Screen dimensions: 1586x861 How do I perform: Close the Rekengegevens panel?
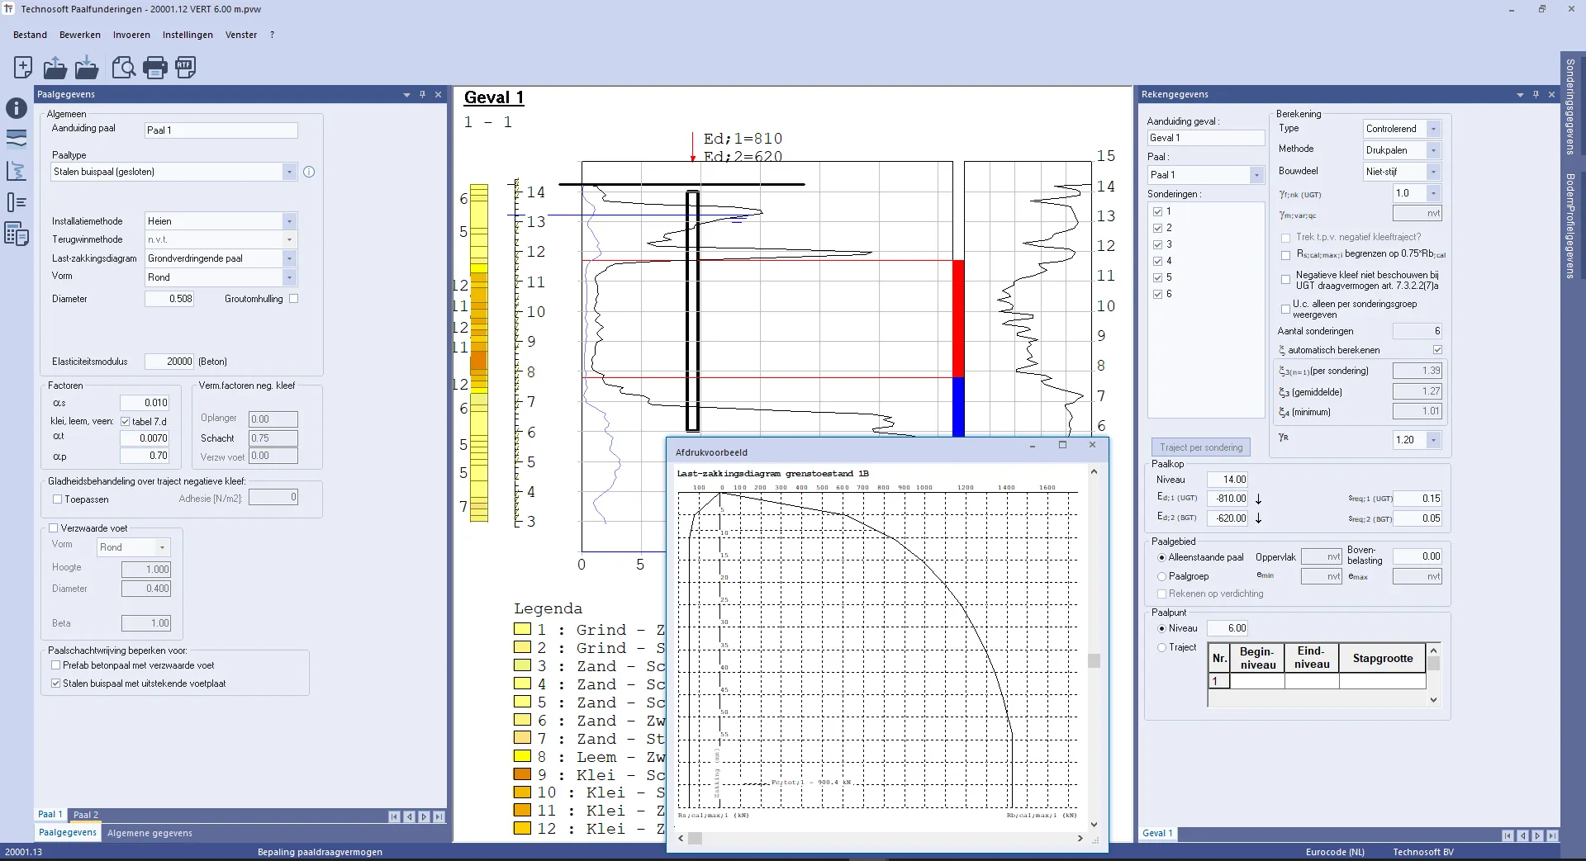point(1551,94)
